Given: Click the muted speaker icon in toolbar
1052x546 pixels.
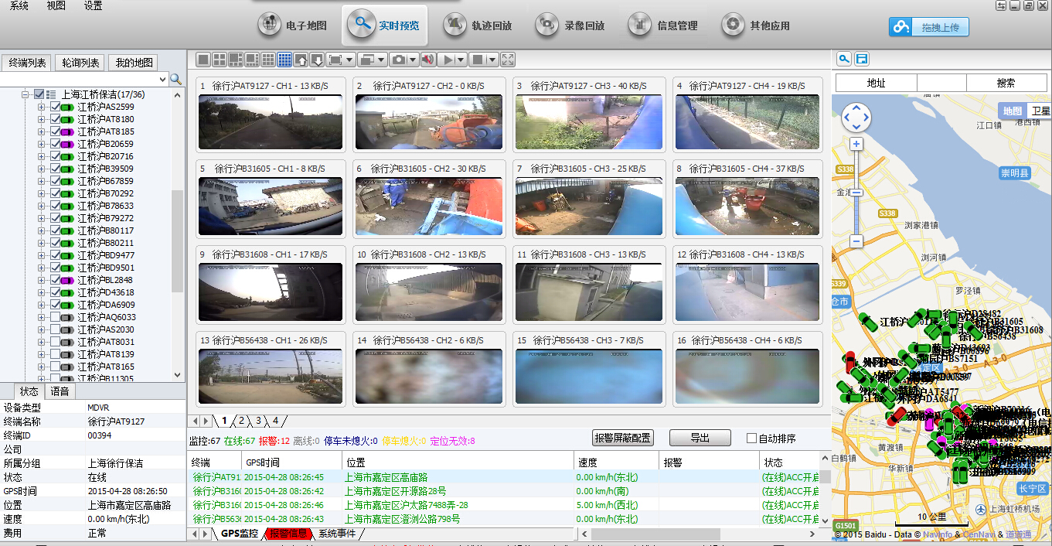Looking at the screenshot, I should pos(427,60).
